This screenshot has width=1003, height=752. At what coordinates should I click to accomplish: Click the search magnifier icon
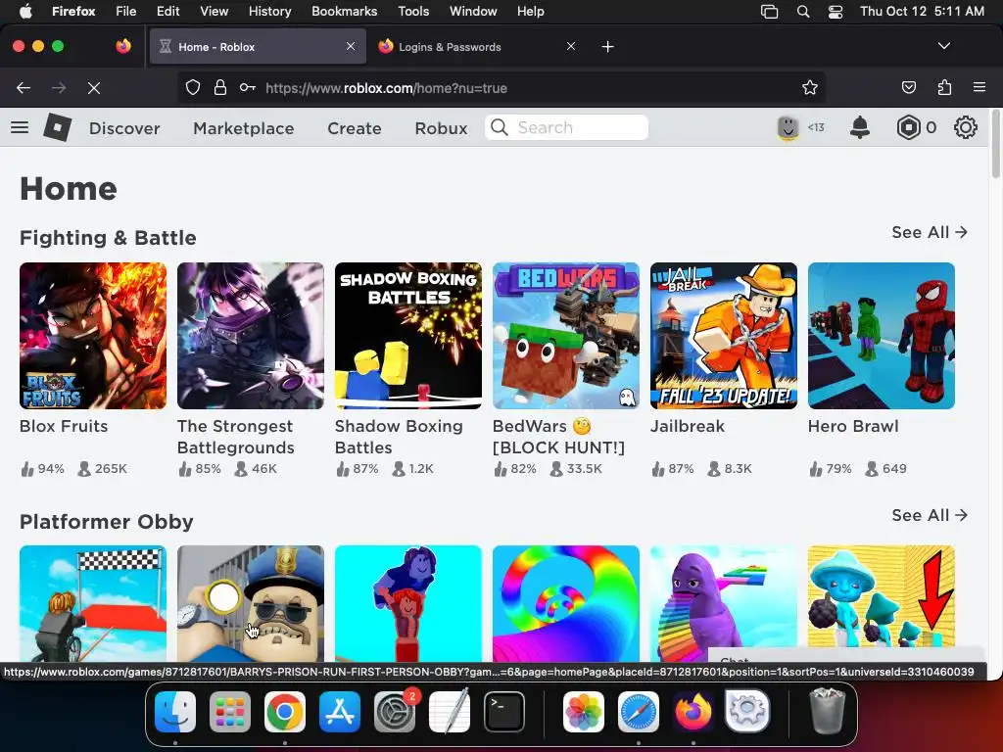point(499,127)
